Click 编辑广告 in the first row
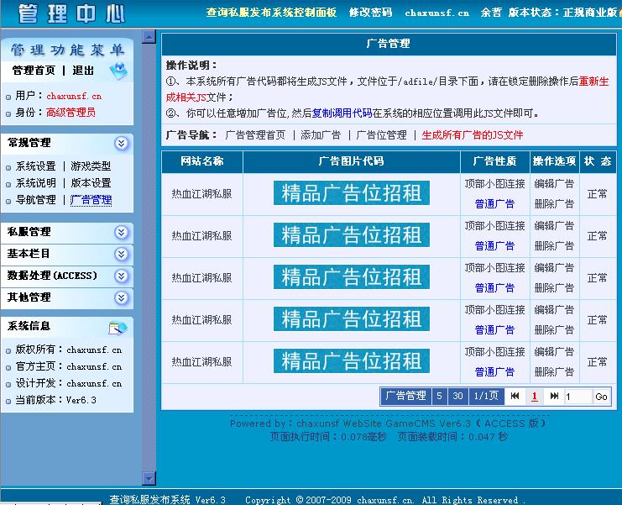 pos(554,183)
